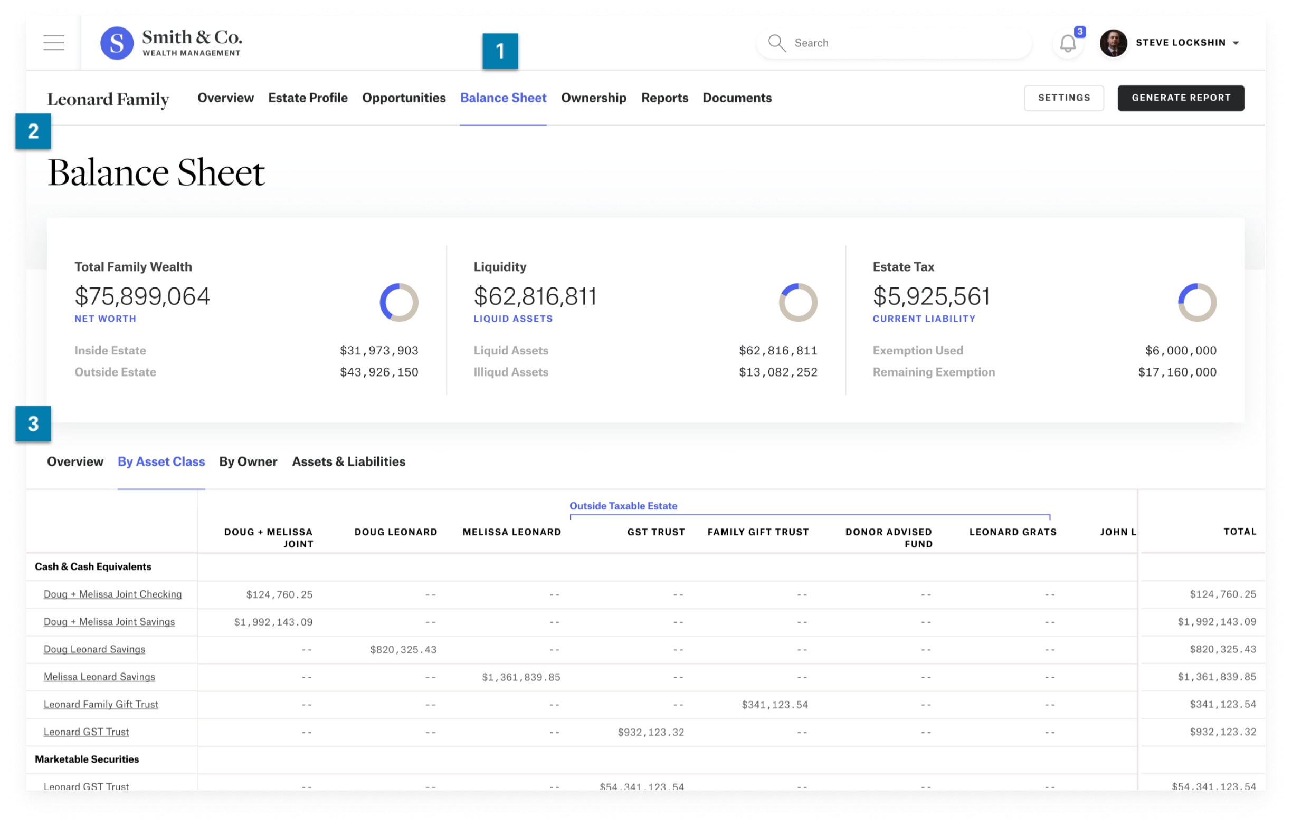The image size is (1292, 827).
Task: Click the $1,361,839.85 cell in Melissa Leonard column
Action: click(x=520, y=677)
